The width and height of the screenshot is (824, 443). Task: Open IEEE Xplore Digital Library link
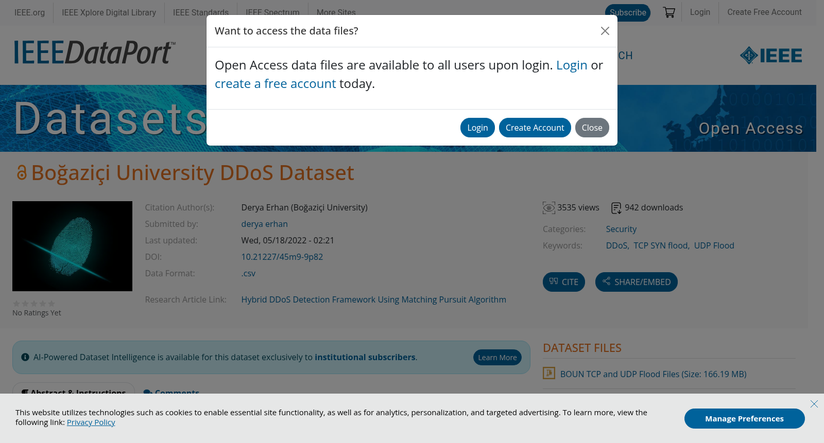click(109, 12)
